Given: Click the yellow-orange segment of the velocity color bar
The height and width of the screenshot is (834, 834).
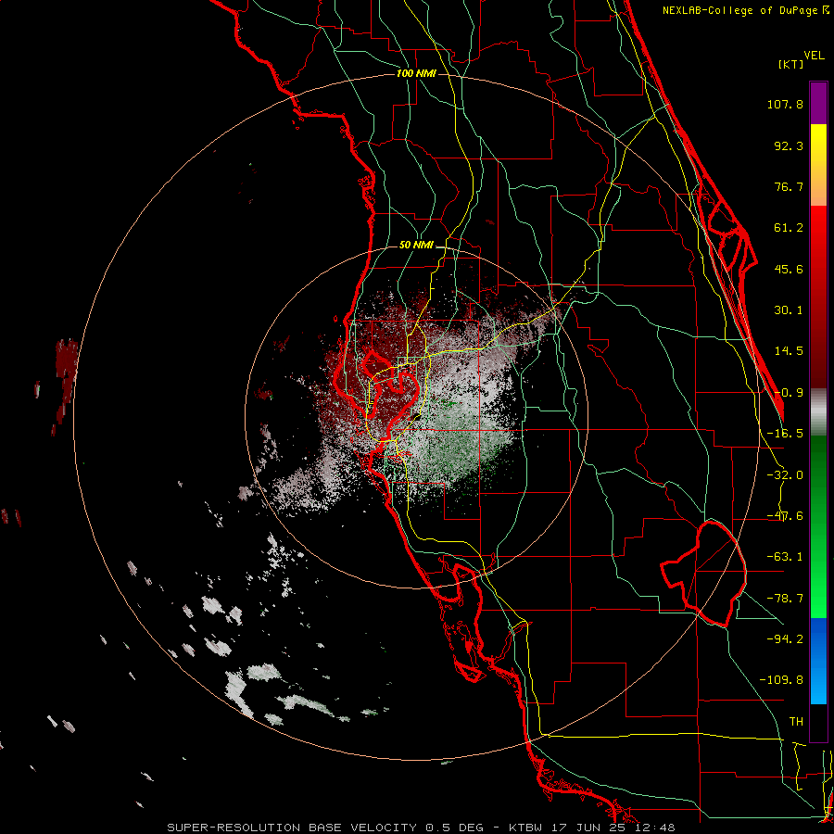Looking at the screenshot, I should point(818,165).
